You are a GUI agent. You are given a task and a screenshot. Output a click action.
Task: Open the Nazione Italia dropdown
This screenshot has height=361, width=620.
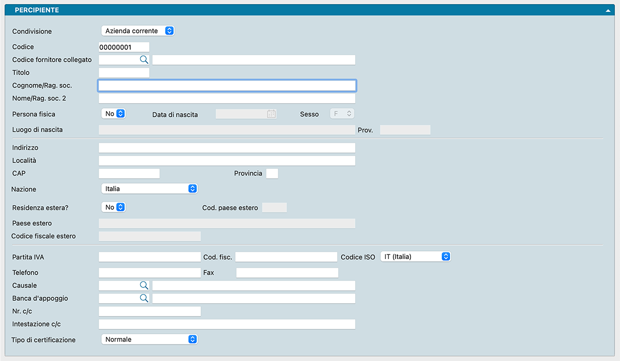click(x=149, y=189)
